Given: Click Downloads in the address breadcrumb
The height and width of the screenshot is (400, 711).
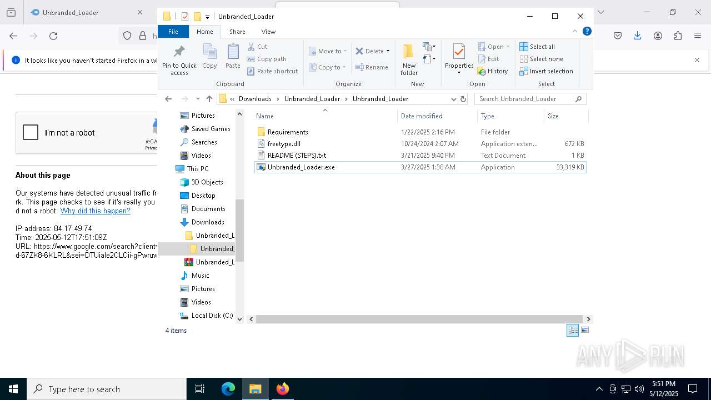Looking at the screenshot, I should 255,99.
